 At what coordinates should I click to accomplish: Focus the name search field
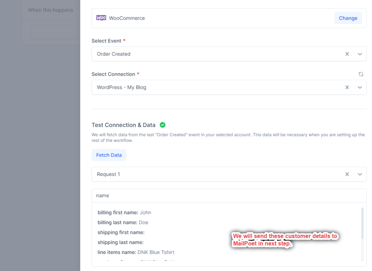pos(229,196)
